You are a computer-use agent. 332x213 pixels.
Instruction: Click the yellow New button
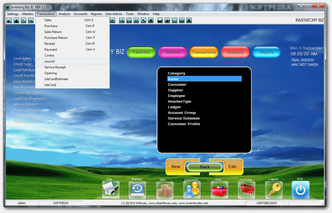176,167
